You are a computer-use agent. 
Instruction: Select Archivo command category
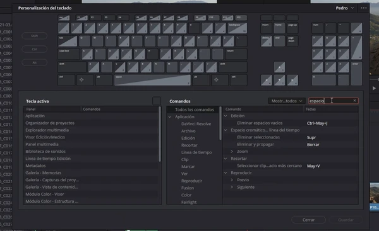pos(188,131)
